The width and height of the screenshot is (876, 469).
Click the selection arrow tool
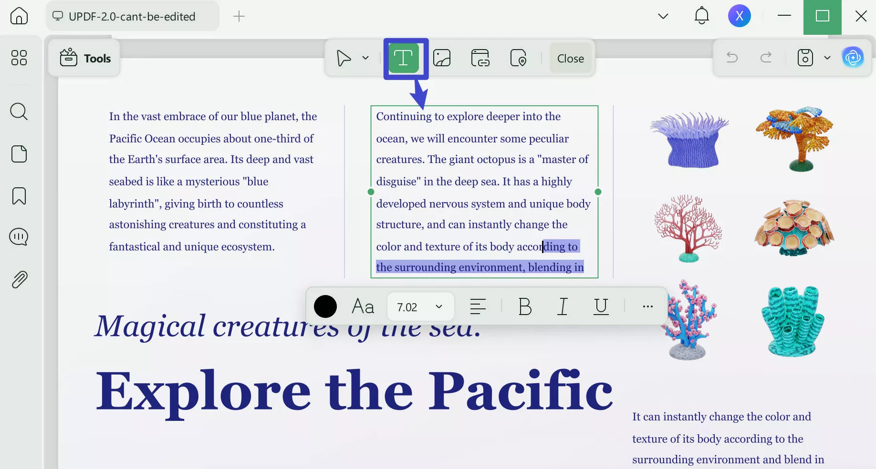[x=343, y=58]
